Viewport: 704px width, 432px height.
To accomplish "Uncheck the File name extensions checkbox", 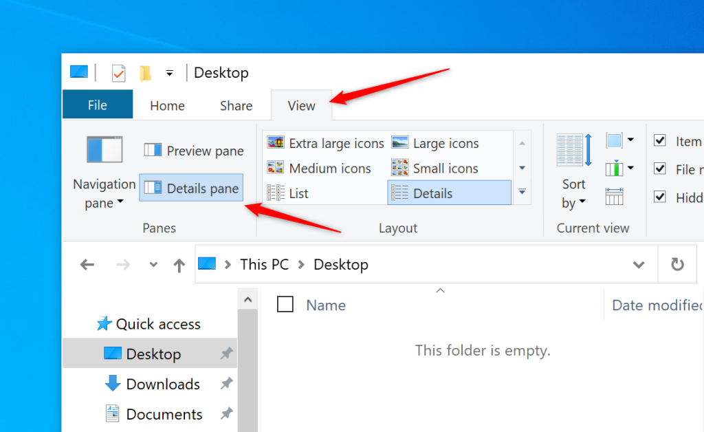I will point(660,169).
